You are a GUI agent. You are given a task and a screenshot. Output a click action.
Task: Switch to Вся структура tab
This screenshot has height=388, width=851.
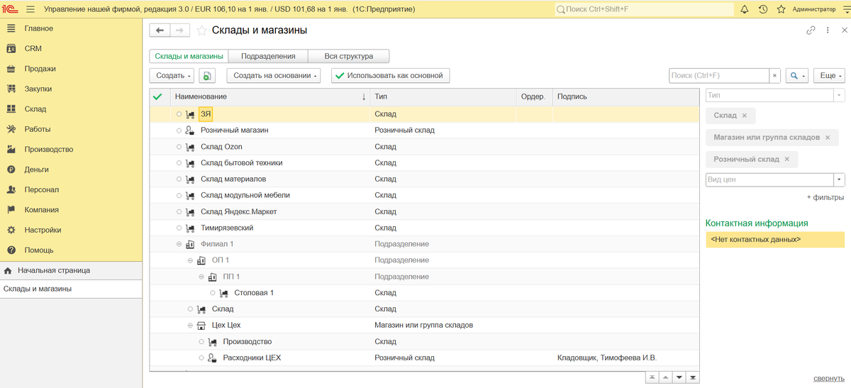(x=348, y=56)
